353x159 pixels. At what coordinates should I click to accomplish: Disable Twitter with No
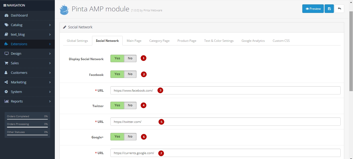tap(130, 105)
